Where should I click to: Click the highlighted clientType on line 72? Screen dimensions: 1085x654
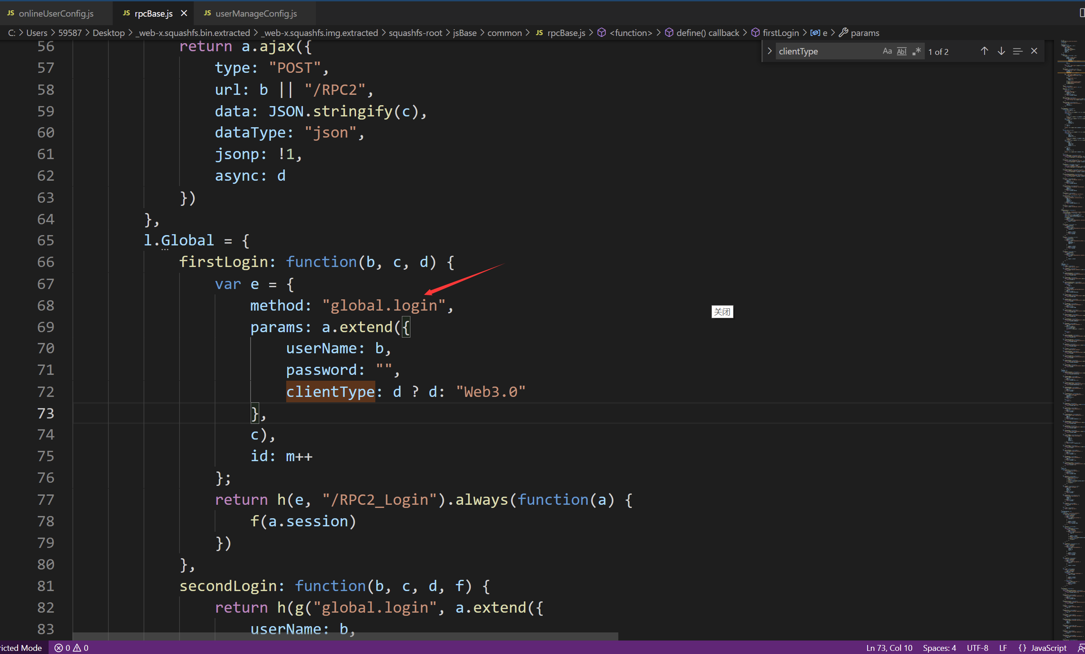click(x=330, y=392)
